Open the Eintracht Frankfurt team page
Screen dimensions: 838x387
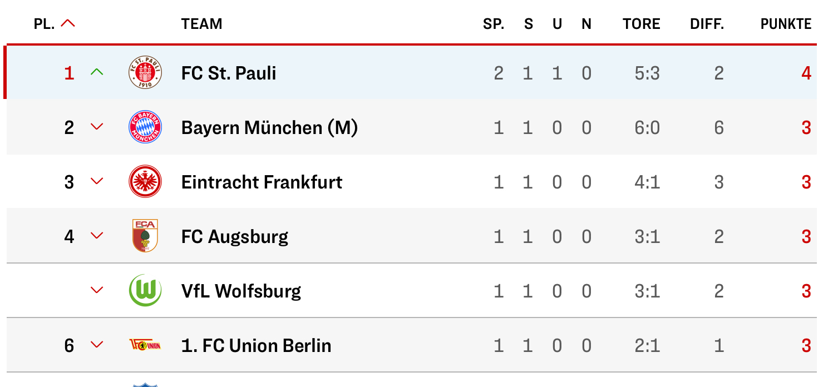[x=262, y=182]
